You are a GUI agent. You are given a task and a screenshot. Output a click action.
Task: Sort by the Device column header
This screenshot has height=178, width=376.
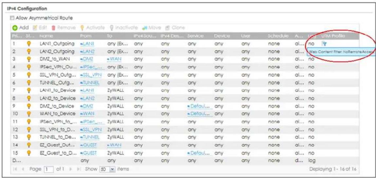[222, 36]
